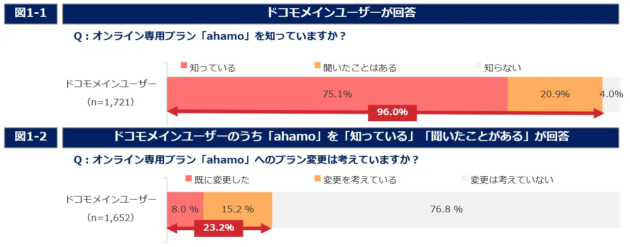Click the gray 変更は考えていない legend swatch
Screen dimensions: 630x247
coord(464,178)
